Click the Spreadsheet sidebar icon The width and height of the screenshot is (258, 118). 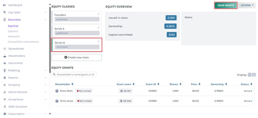tap(5, 49)
